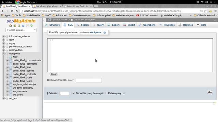Bookmark this page with star icon
218x122 pixels.
pyautogui.click(x=205, y=11)
